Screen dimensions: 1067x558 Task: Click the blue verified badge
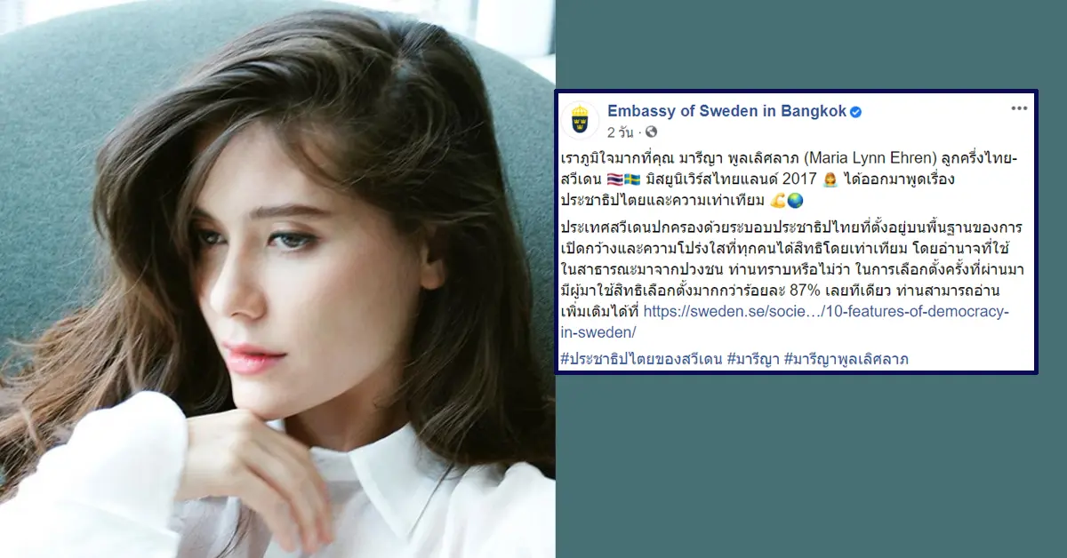click(856, 112)
